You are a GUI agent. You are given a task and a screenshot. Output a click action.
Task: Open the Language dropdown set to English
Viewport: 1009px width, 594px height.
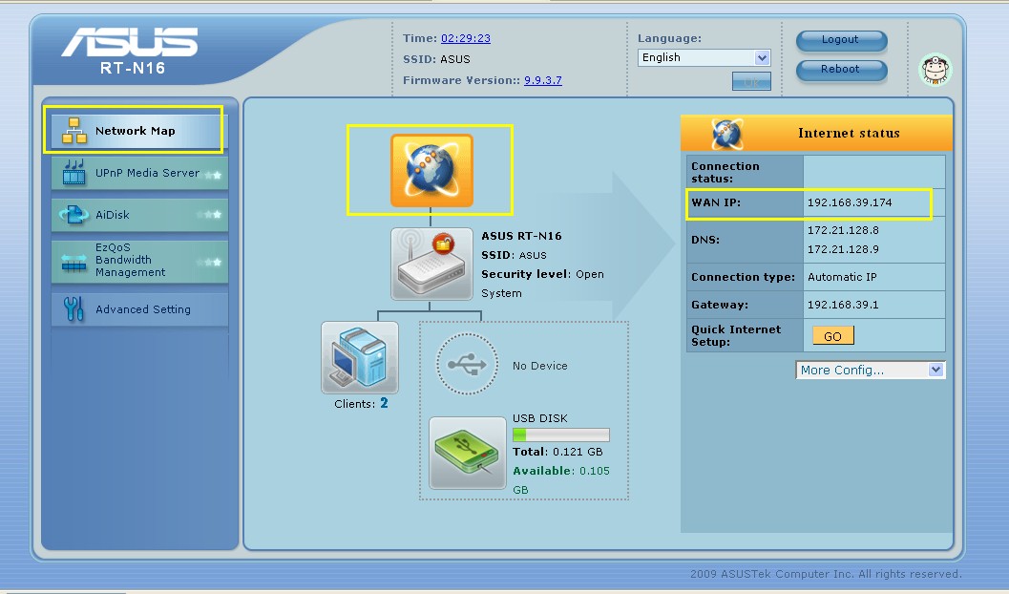point(704,57)
